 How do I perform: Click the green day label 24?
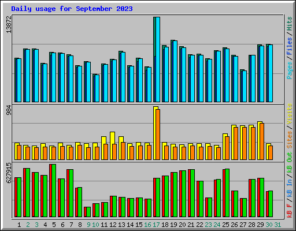[217, 225]
